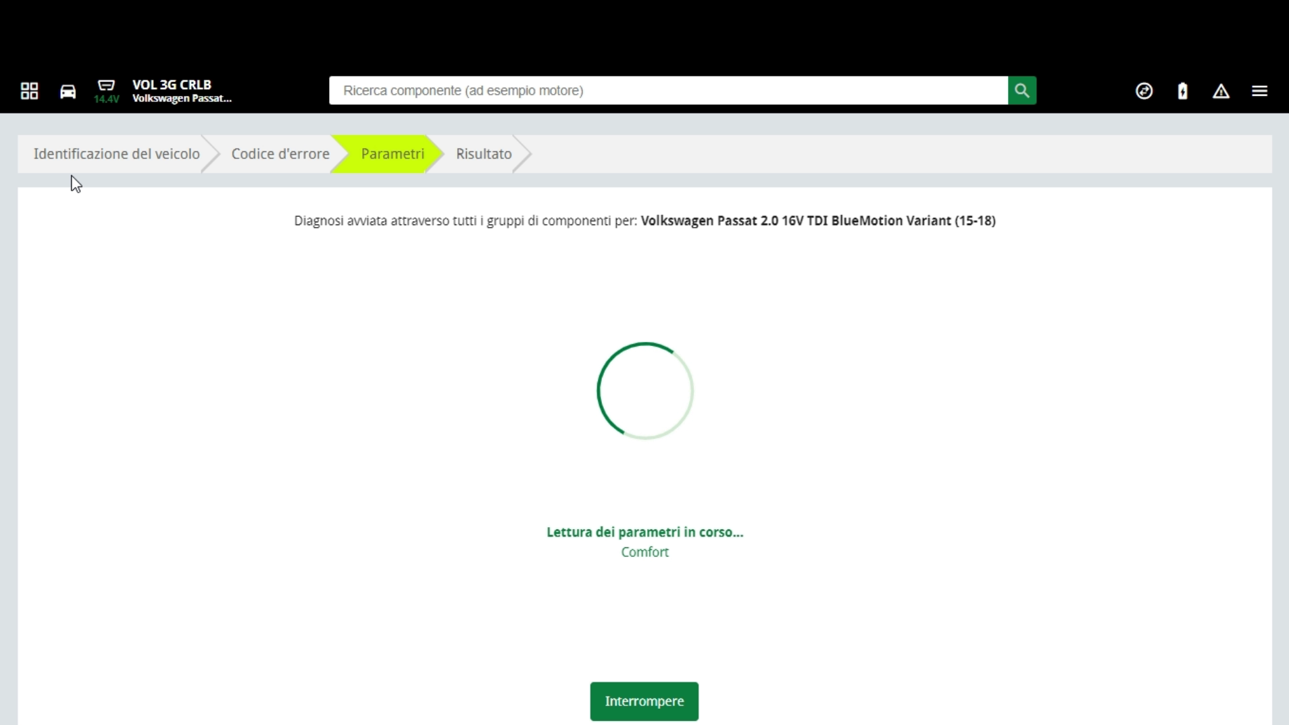This screenshot has height=725, width=1289.
Task: Click the truncated Volkswagen Passat... subtitle
Action: [182, 99]
